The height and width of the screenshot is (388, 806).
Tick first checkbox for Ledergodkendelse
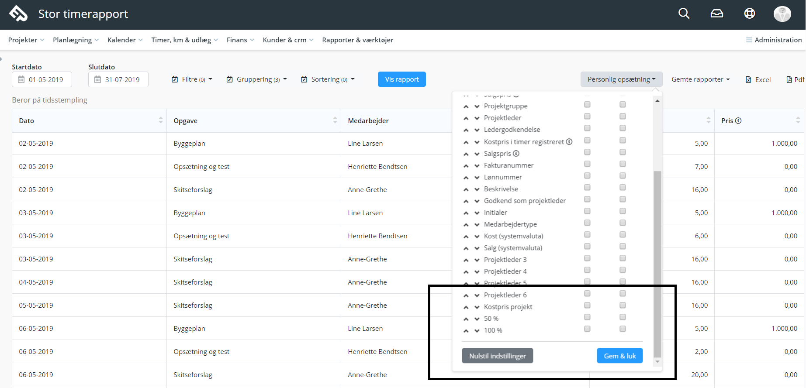pos(587,128)
